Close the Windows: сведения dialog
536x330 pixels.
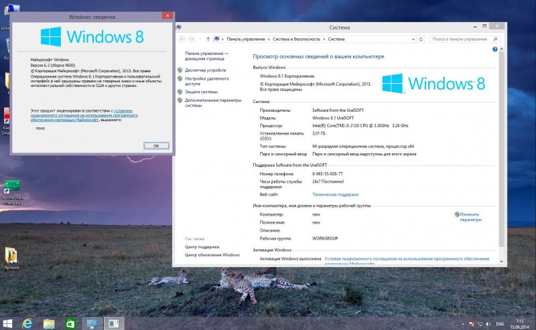167,15
